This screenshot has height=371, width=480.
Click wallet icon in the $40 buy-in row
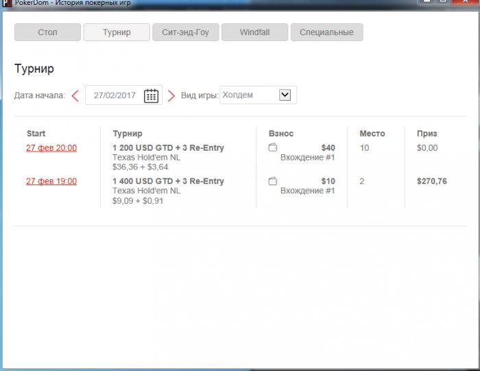pyautogui.click(x=273, y=147)
